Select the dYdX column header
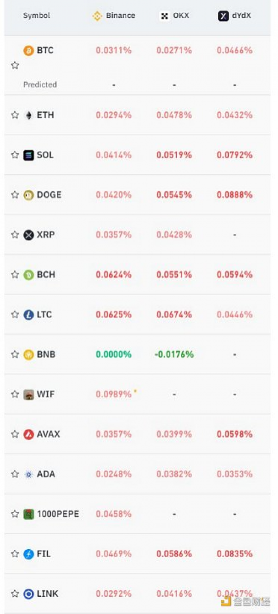 coord(235,16)
